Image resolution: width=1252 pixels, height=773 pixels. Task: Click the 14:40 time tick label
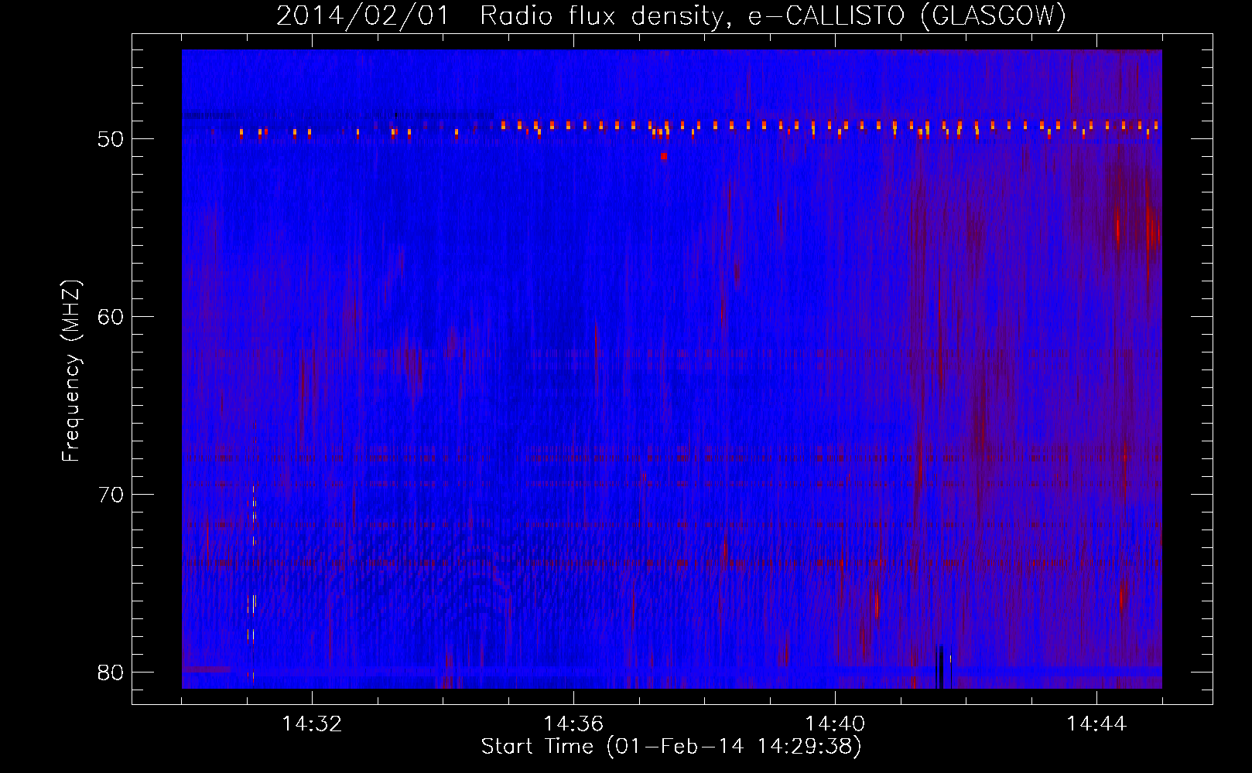(835, 724)
